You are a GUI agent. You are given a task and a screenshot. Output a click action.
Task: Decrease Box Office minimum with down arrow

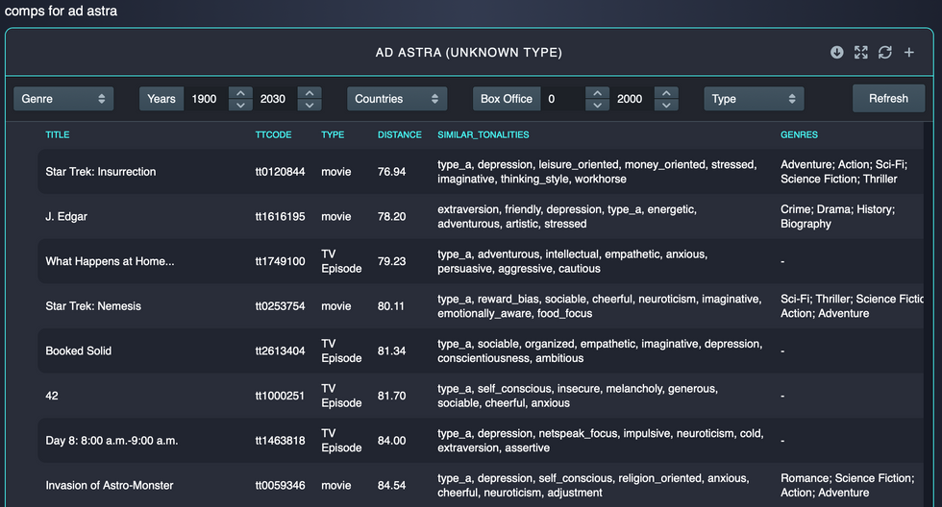pyautogui.click(x=597, y=105)
